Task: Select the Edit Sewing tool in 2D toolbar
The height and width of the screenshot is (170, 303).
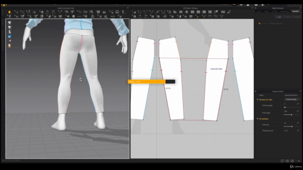Action: [134, 17]
